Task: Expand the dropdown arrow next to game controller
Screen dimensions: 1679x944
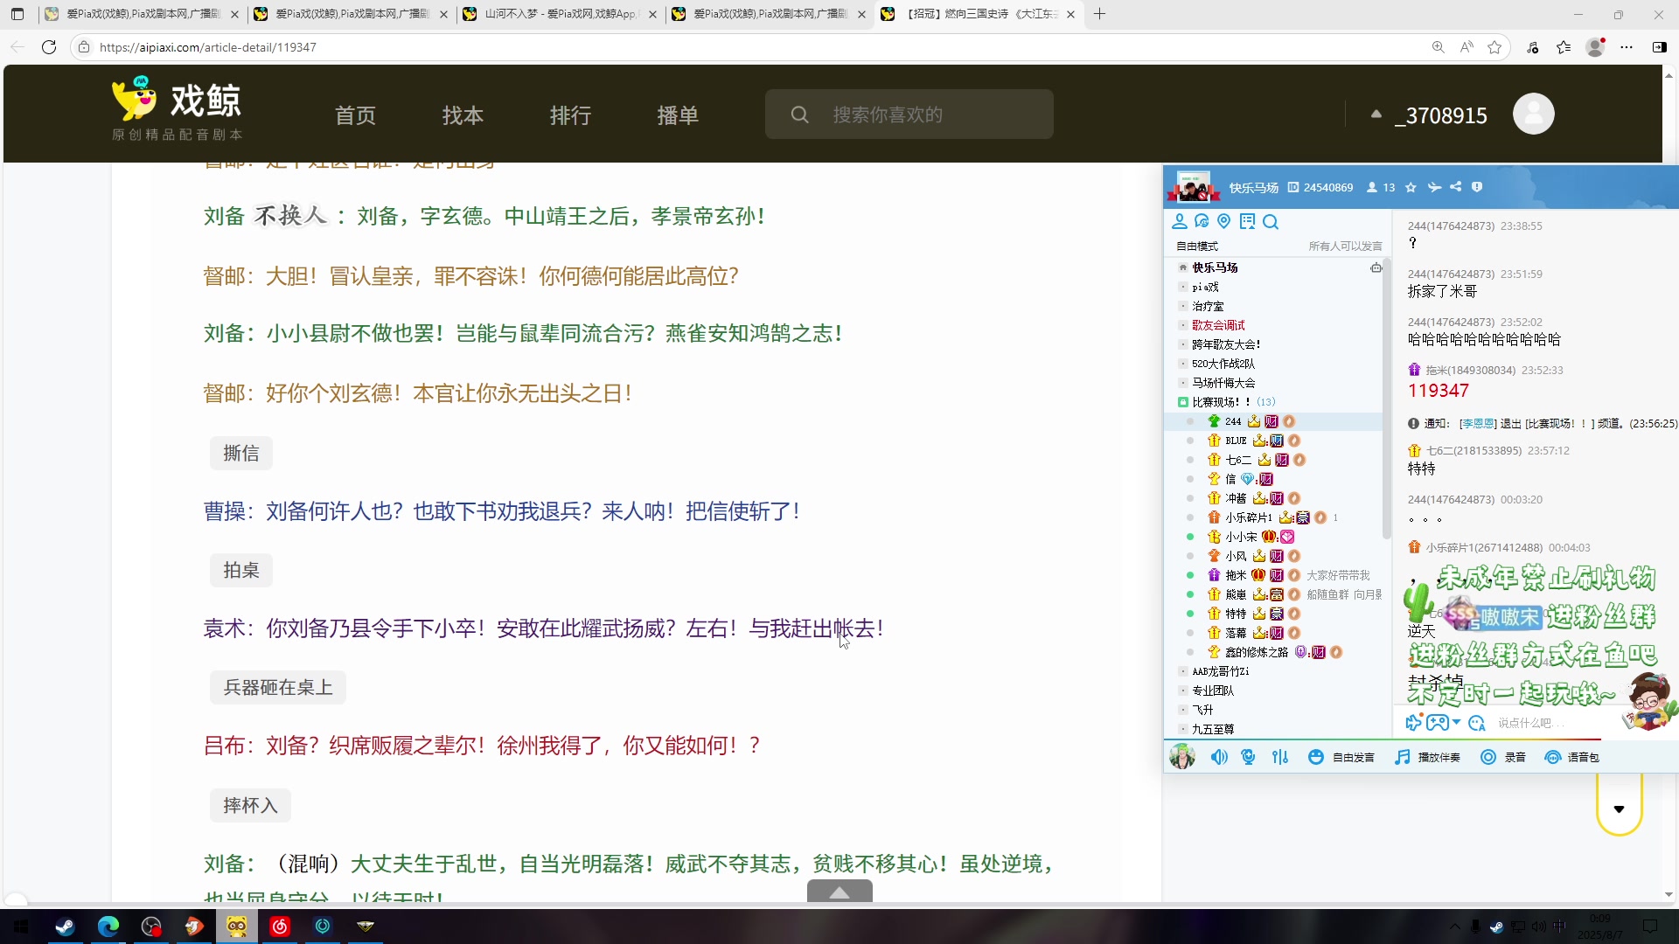Action: pos(1456,723)
